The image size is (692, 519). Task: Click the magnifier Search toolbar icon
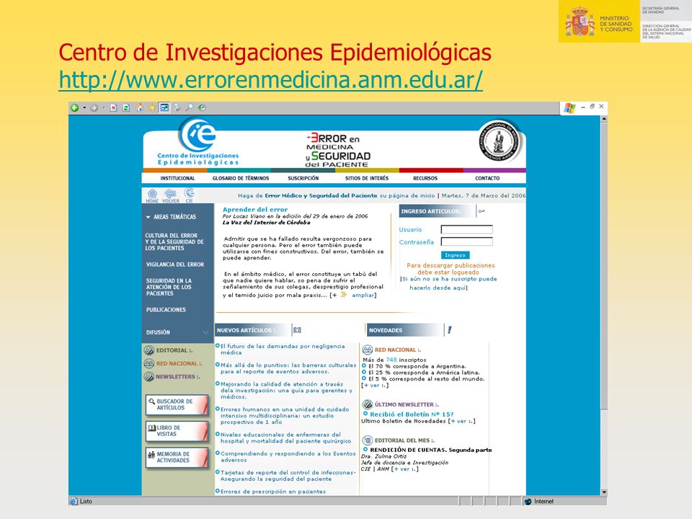tap(190, 107)
